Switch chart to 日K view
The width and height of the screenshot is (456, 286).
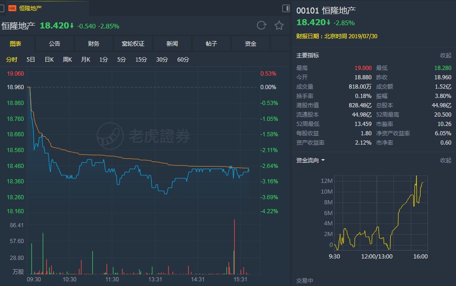49,60
